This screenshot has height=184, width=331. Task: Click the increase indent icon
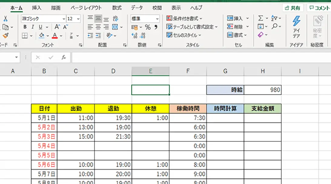tap(98, 36)
